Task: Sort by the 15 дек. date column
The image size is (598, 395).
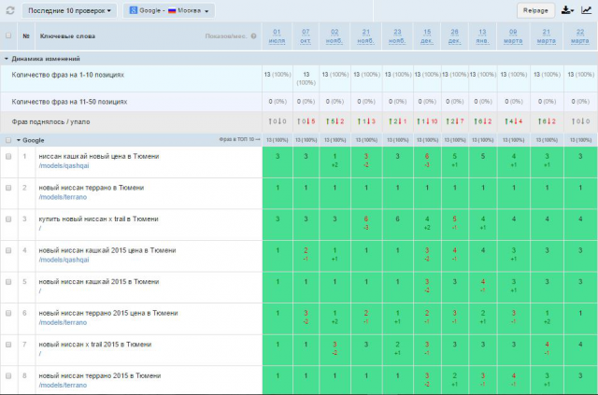Action: 427,36
